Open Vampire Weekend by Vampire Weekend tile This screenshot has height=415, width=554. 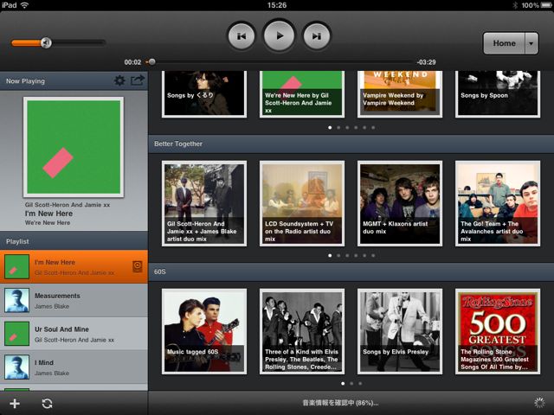click(400, 94)
